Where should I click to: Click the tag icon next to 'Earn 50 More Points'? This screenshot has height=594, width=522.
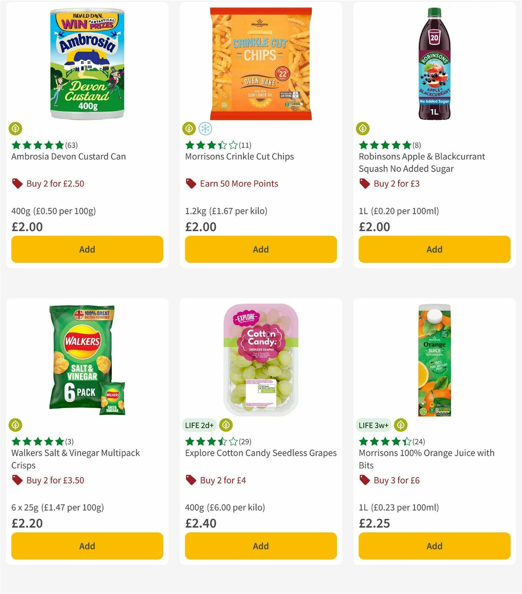coord(191,184)
